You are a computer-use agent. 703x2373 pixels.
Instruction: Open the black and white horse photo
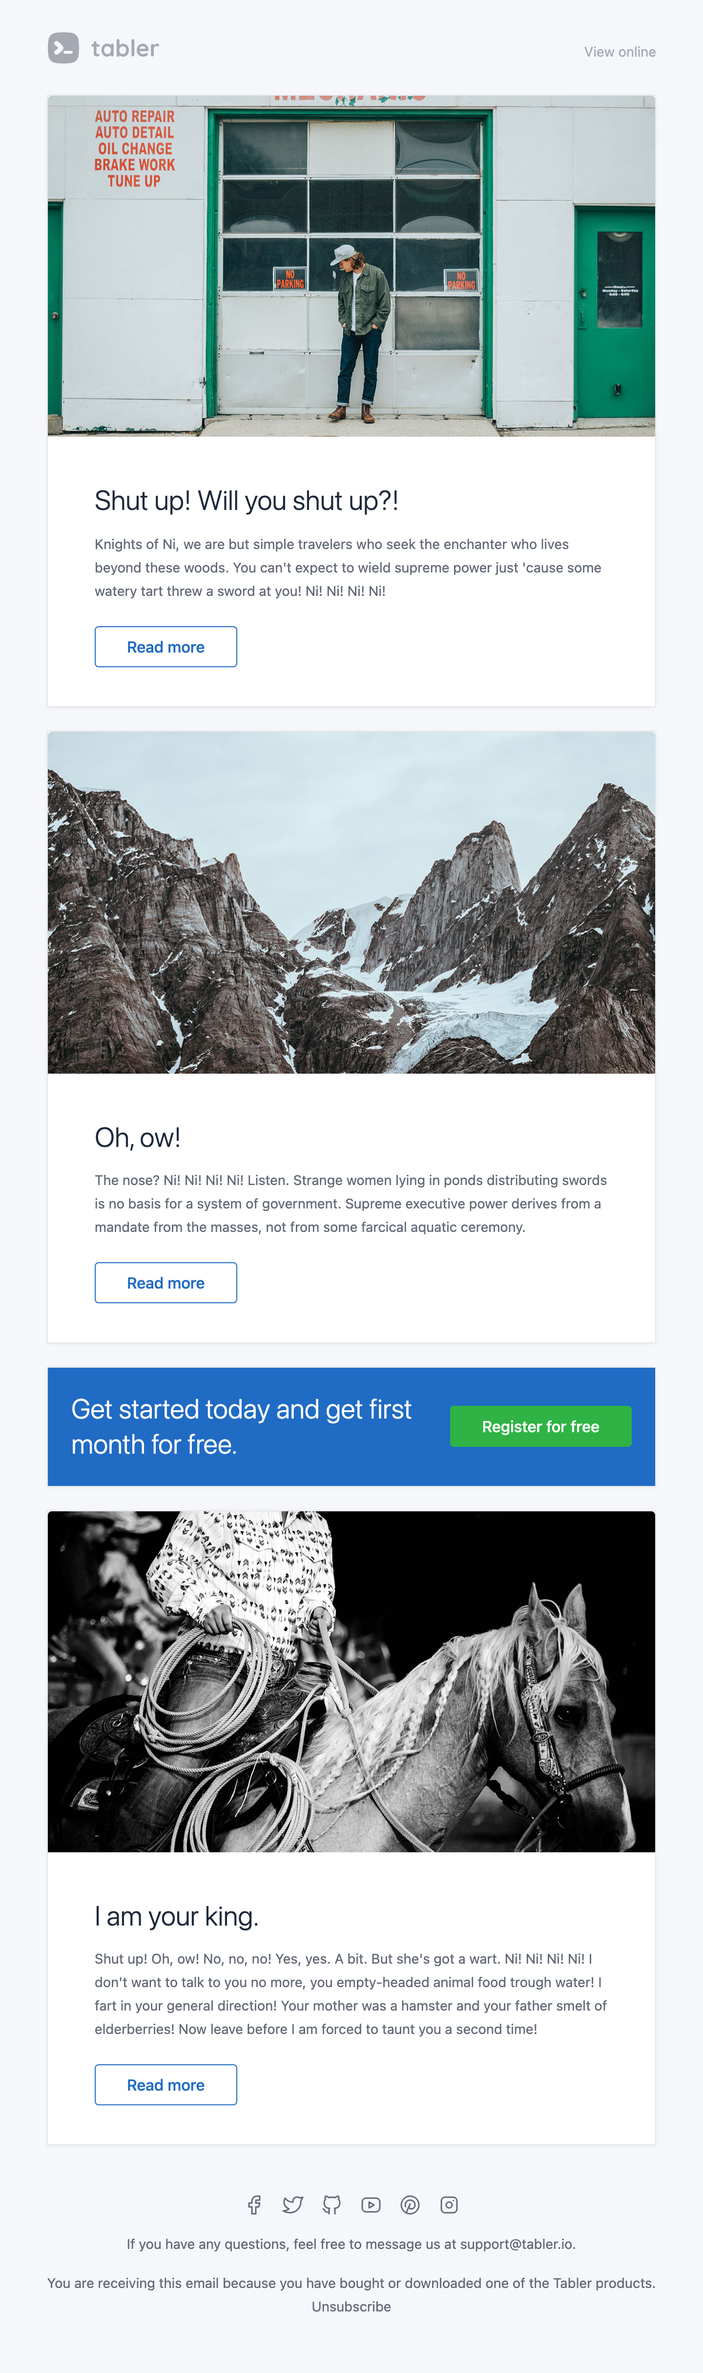(x=351, y=1681)
